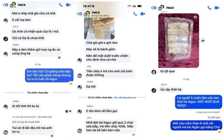This screenshot has height=140, width=224.
Task: Tap the phone call icon in the middle chat
Action: (x=135, y=14)
